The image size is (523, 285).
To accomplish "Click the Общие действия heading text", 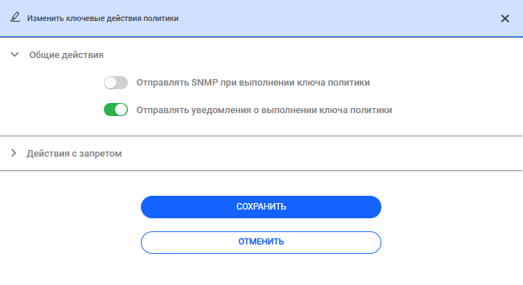I will (66, 55).
